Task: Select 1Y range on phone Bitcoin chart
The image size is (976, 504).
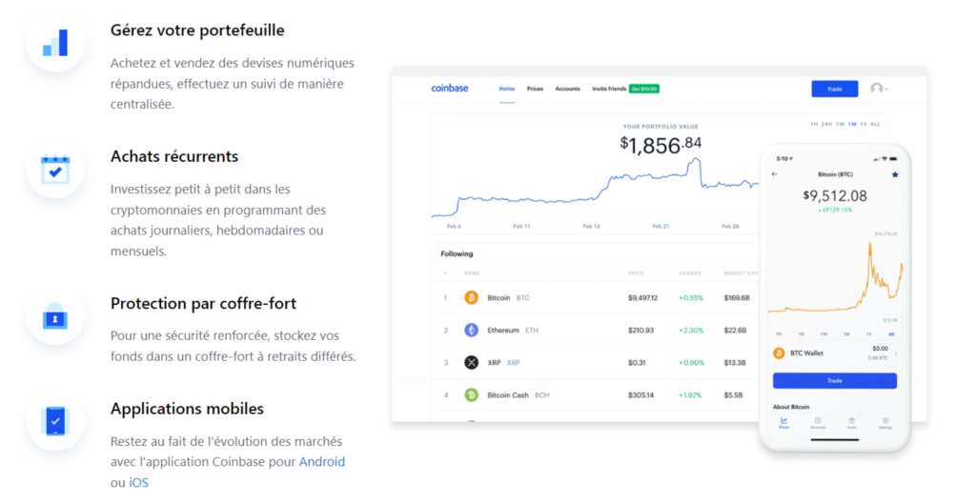Action: tap(869, 334)
